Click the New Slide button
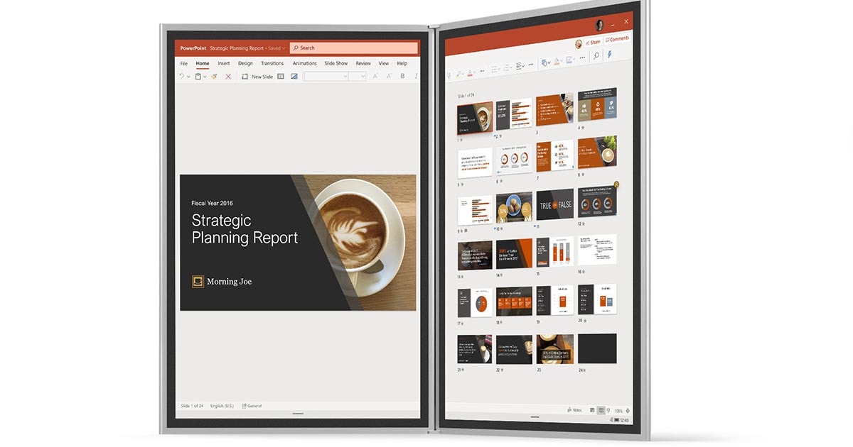 click(x=257, y=77)
